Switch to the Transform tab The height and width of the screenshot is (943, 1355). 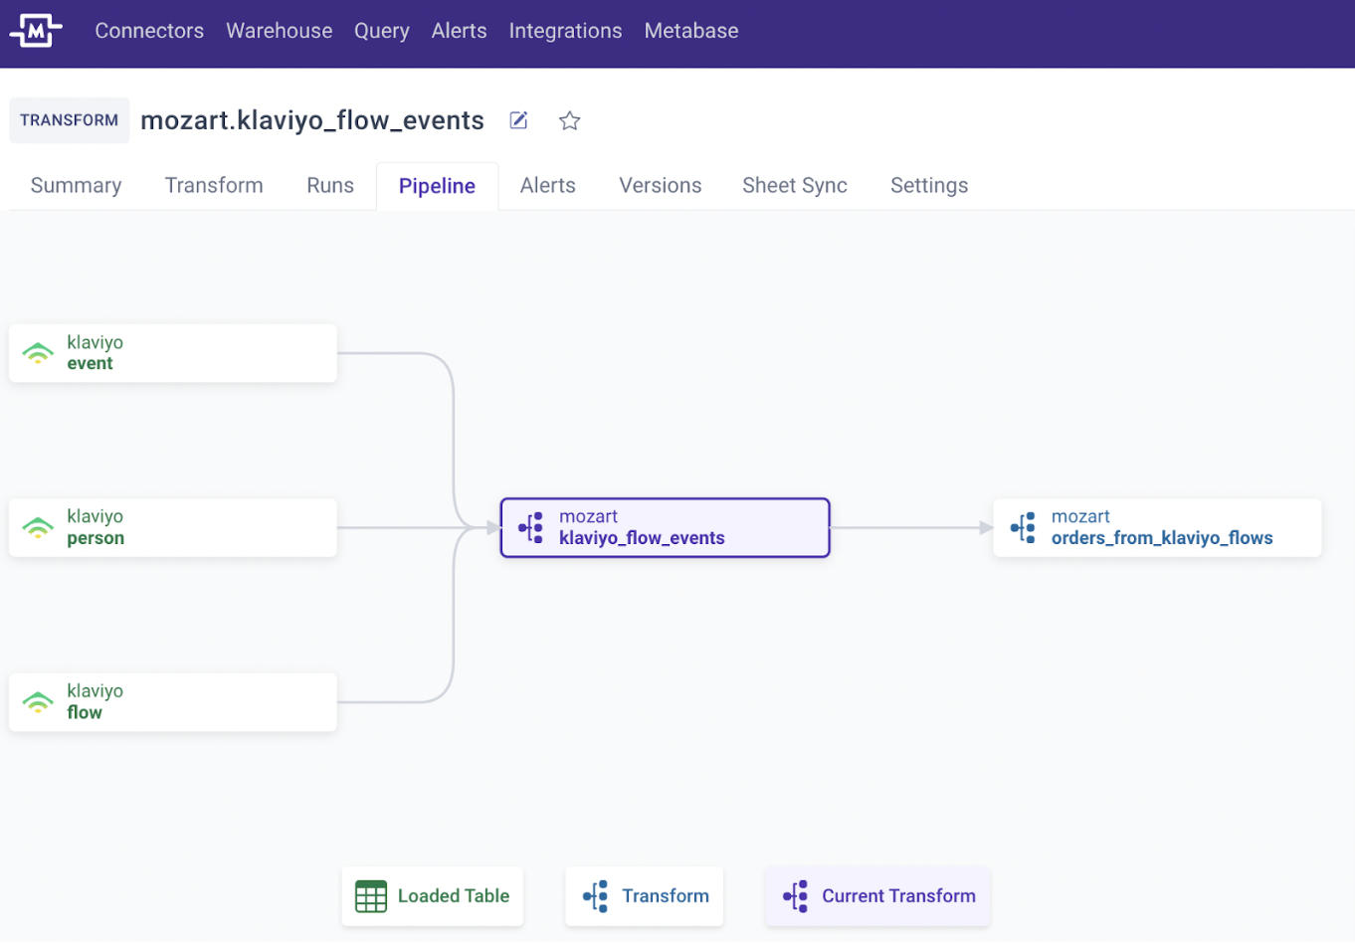(x=214, y=186)
